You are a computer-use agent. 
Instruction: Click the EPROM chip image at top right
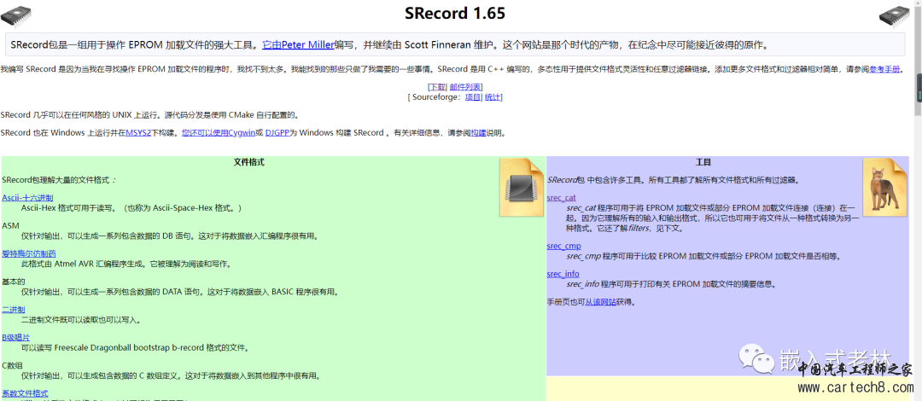895,15
